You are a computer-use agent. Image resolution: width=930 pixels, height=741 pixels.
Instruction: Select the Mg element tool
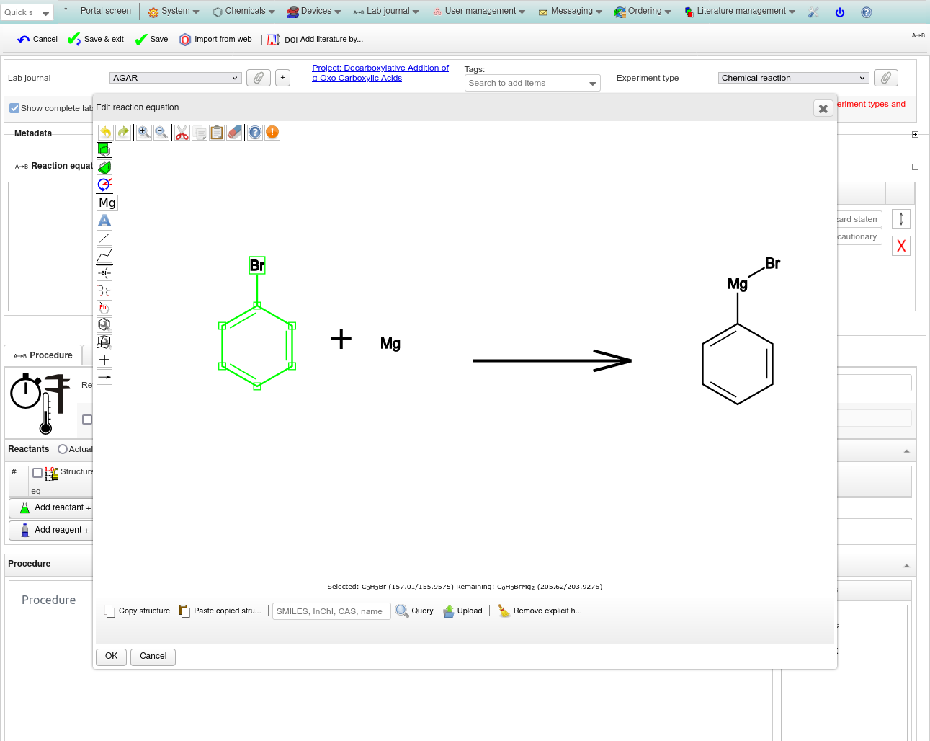click(x=107, y=203)
